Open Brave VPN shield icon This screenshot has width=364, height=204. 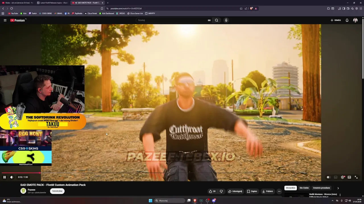pyautogui.click(x=356, y=8)
